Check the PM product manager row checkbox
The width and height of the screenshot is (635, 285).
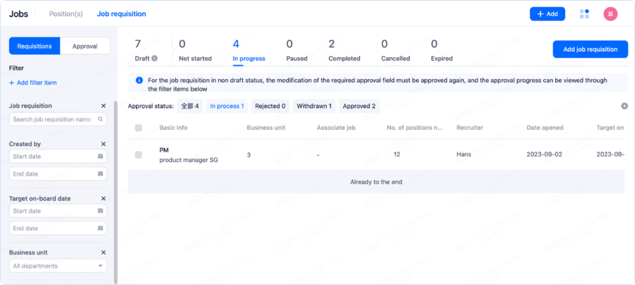pos(138,155)
